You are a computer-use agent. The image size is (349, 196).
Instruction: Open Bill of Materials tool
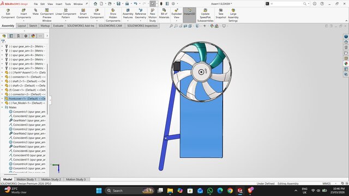coord(164,14)
